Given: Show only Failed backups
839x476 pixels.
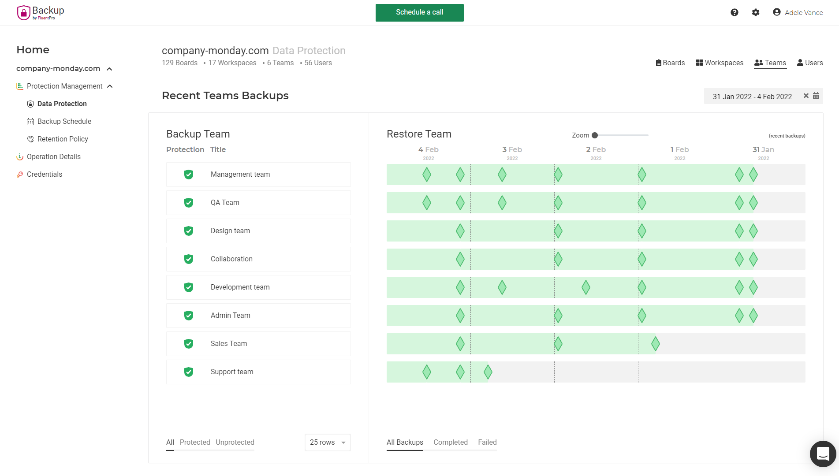Looking at the screenshot, I should [487, 443].
